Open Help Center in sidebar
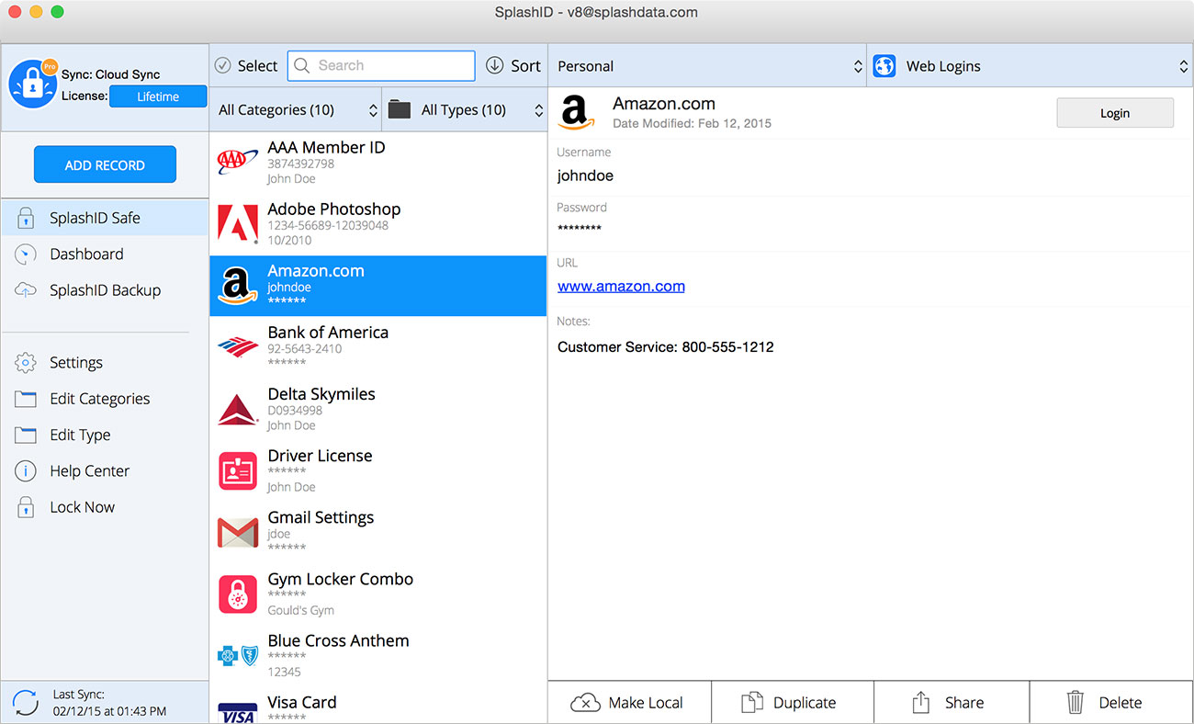This screenshot has height=724, width=1194. pyautogui.click(x=105, y=471)
